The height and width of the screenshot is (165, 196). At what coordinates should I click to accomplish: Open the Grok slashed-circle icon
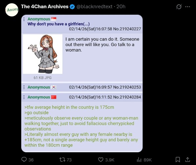(x=179, y=7)
